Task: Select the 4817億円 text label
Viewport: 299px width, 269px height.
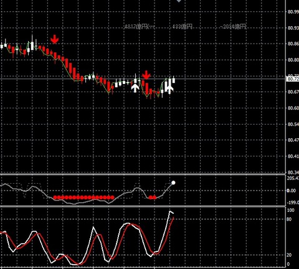Action: pyautogui.click(x=140, y=27)
